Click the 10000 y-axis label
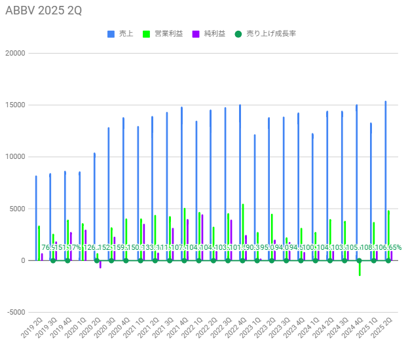The height and width of the screenshot is (348, 408). [15, 157]
